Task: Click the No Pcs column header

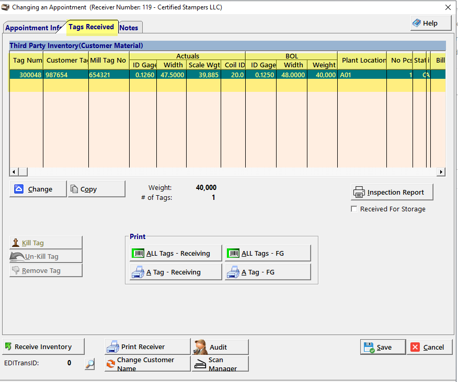Action: click(x=399, y=61)
